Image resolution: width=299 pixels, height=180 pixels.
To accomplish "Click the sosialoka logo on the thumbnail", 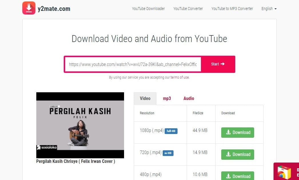I will click(47, 147).
